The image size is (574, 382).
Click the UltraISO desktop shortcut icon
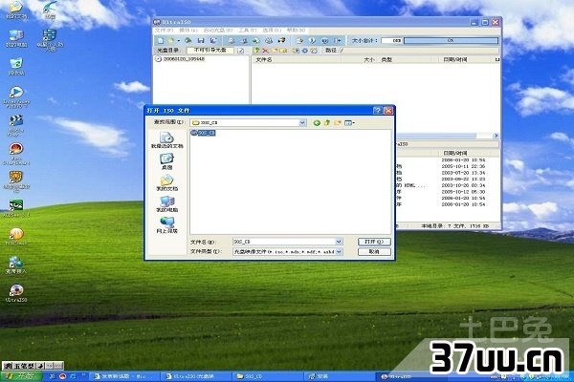(16, 293)
